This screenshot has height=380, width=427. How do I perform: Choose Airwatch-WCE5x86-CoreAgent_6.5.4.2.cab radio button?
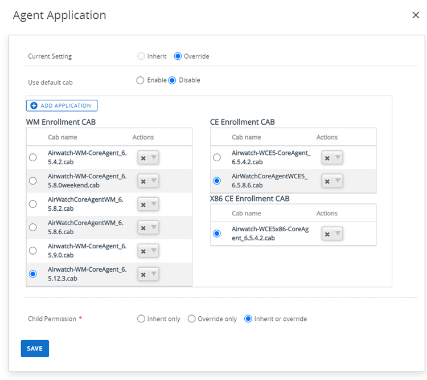pyautogui.click(x=217, y=234)
